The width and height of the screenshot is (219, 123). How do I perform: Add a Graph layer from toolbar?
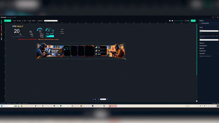(24, 21)
